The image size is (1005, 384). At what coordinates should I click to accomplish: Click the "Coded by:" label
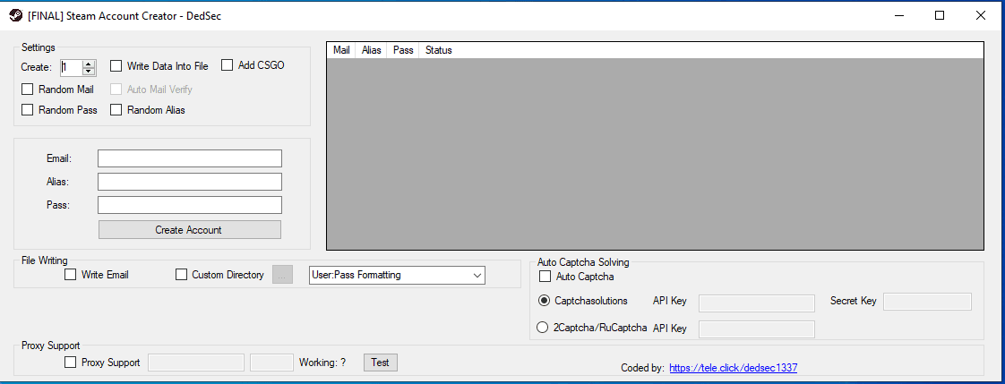642,368
